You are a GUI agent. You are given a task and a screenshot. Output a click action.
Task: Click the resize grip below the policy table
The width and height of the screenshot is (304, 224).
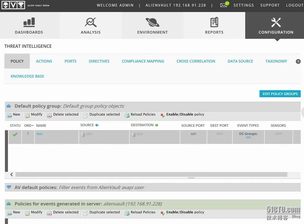(191, 178)
